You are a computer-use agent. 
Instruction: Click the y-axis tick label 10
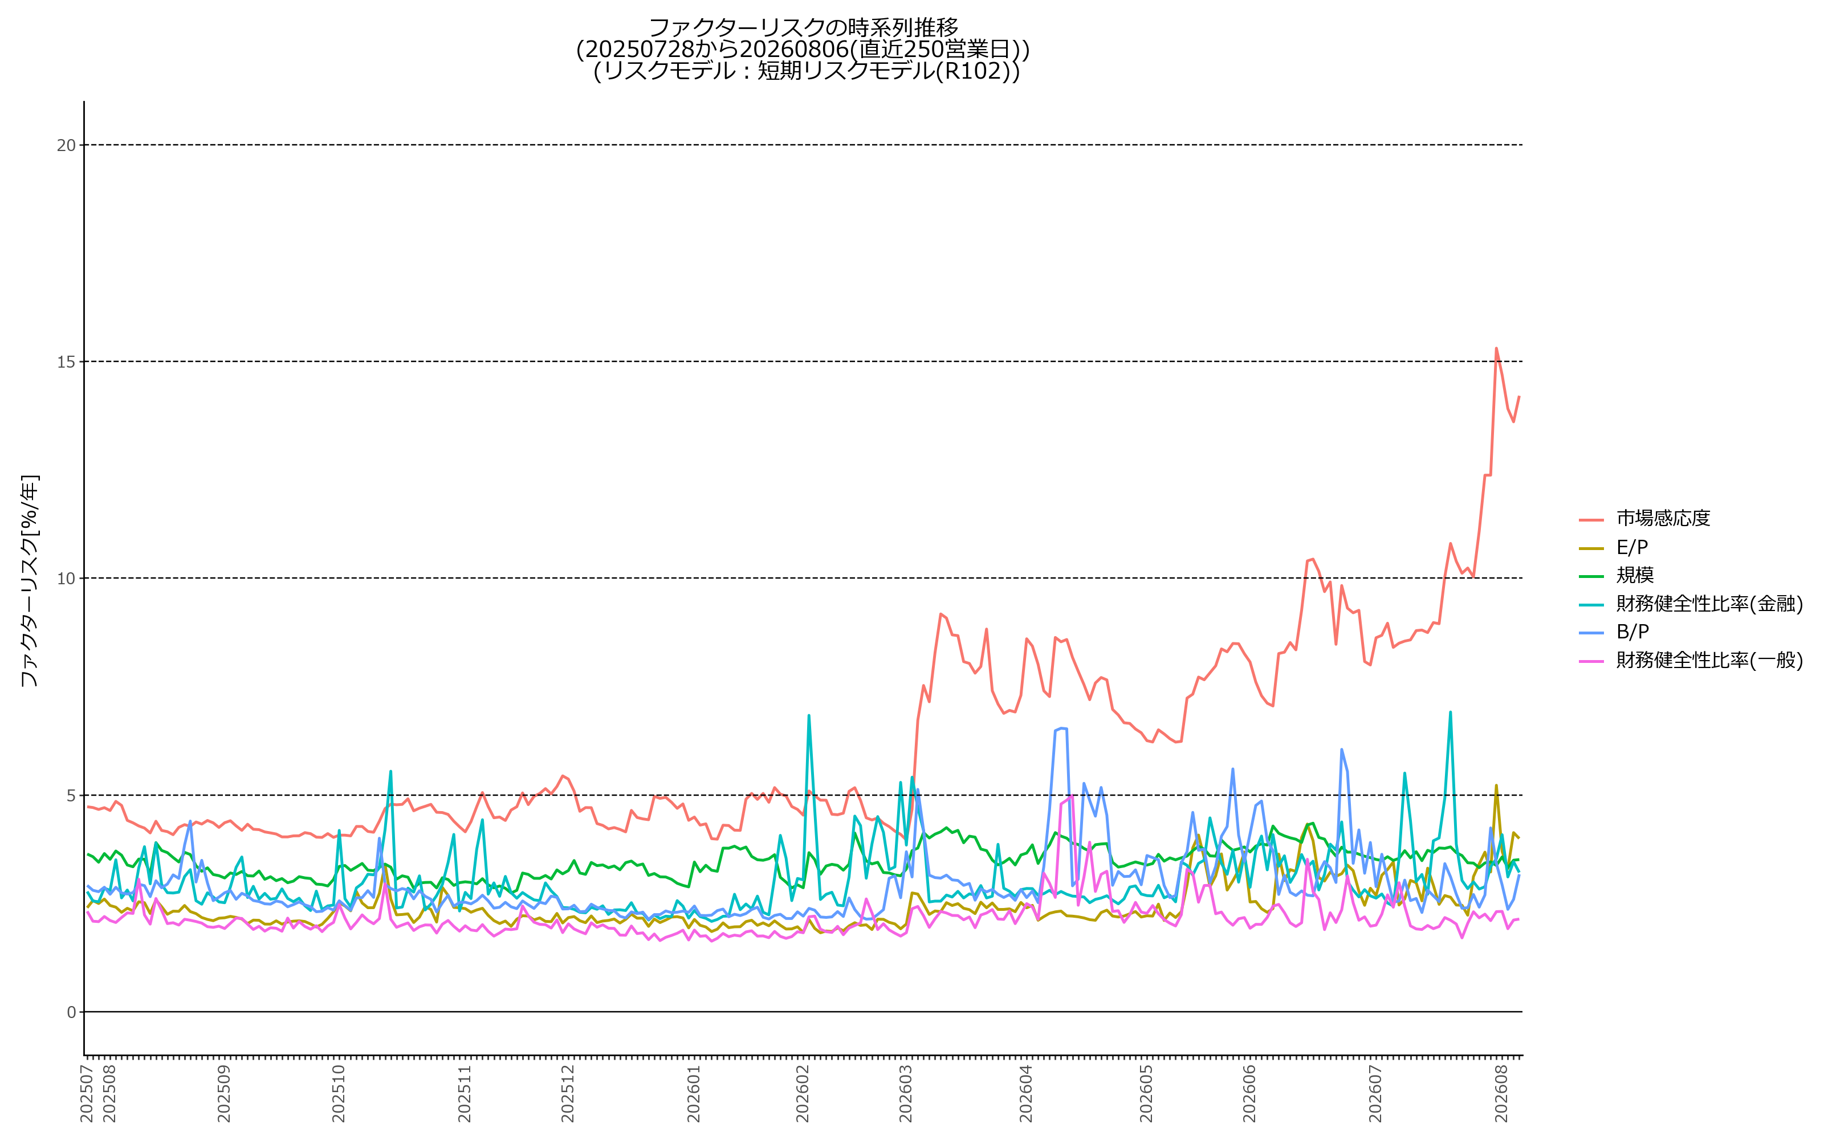(66, 579)
